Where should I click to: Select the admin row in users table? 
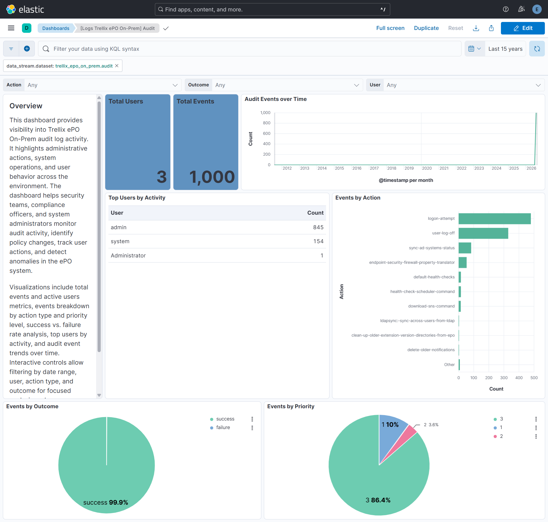pyautogui.click(x=217, y=227)
